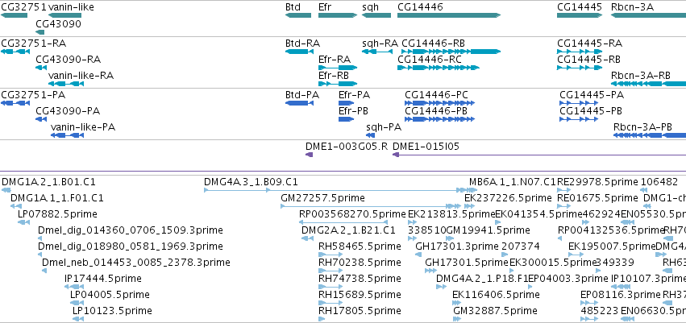Select the sqh-PA protein glyph
Viewport: 686px width, 323px height.
pyautogui.click(x=371, y=135)
